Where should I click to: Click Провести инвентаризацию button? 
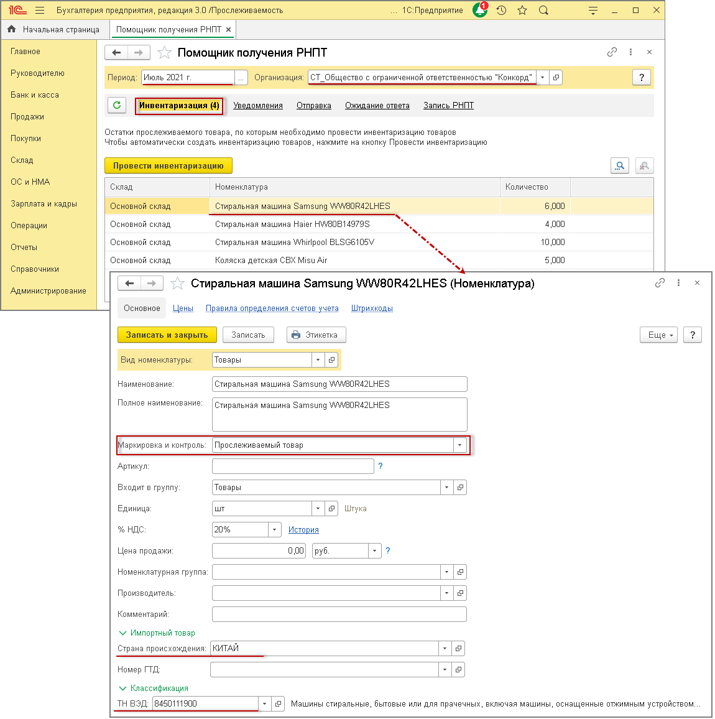point(168,165)
